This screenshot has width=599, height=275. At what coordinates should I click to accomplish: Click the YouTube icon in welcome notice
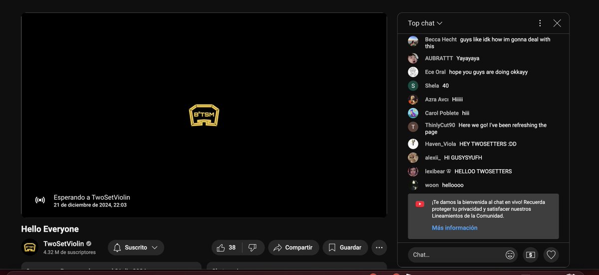[420, 204]
